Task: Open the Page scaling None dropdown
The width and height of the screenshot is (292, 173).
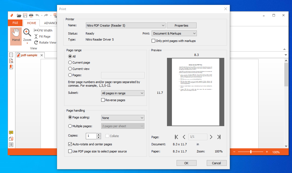Action: (x=123, y=118)
